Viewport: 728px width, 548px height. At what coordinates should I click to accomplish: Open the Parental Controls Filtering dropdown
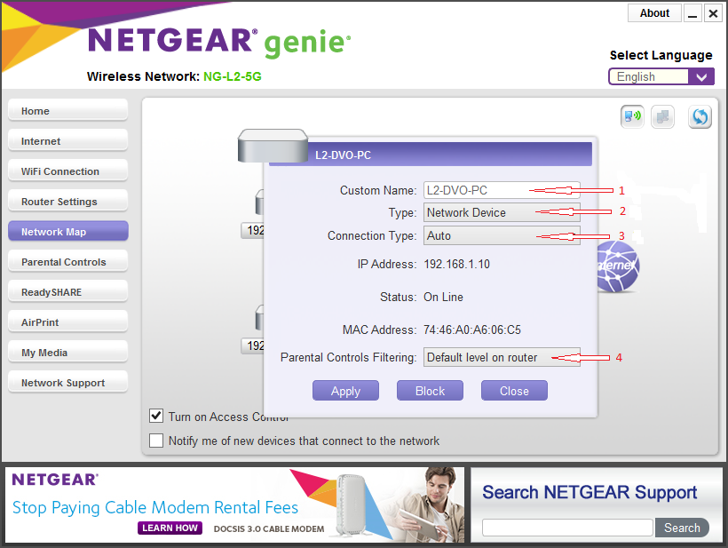[x=501, y=357]
